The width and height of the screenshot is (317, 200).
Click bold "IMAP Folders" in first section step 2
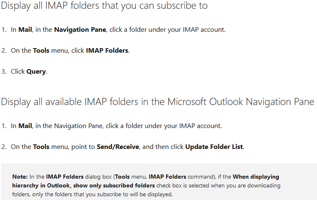tap(107, 51)
